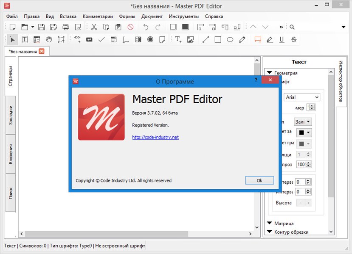Click the orange add sticky note tool
Viewport: 352px width, 254px height.
(258, 40)
